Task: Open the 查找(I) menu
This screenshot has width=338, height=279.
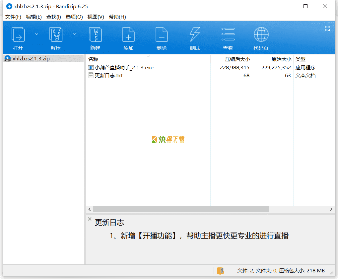Action: 54,17
